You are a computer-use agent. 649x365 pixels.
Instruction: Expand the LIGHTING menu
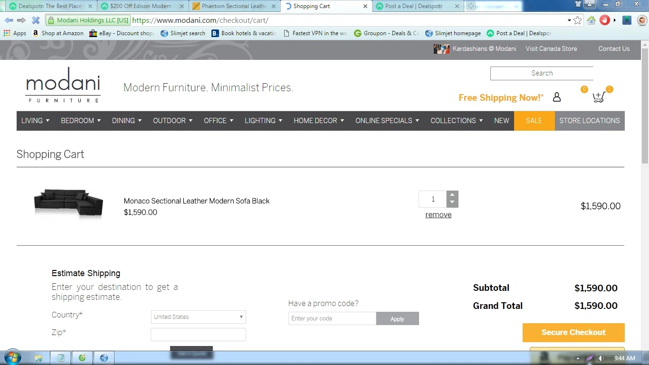point(263,121)
